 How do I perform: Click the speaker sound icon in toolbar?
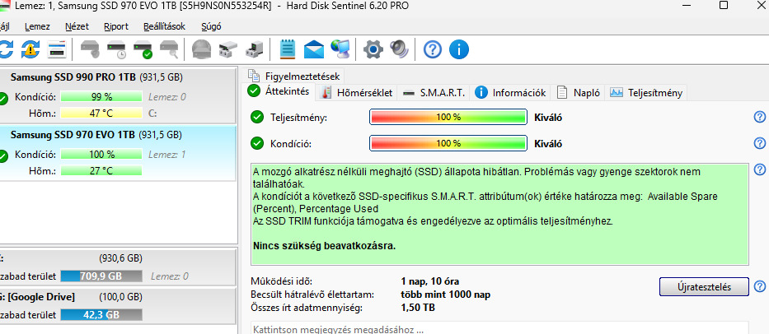399,49
